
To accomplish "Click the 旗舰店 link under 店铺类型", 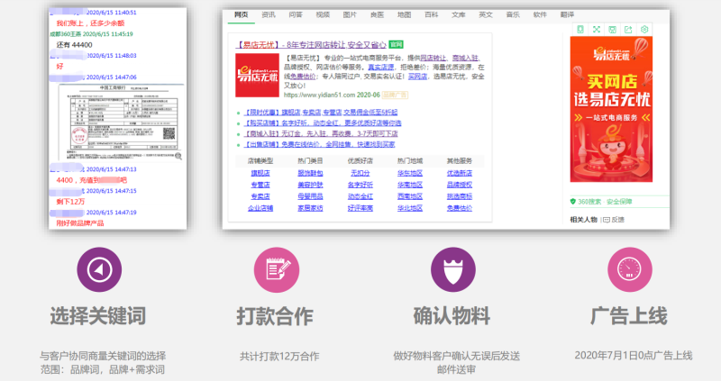I will tap(260, 171).
